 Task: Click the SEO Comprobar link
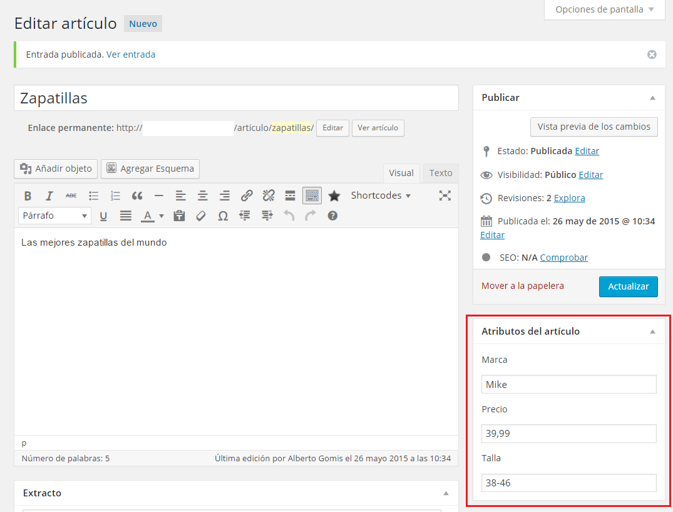tap(563, 258)
